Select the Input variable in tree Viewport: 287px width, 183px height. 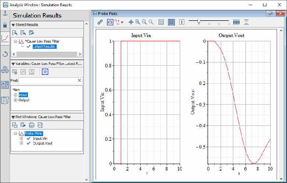(23, 95)
